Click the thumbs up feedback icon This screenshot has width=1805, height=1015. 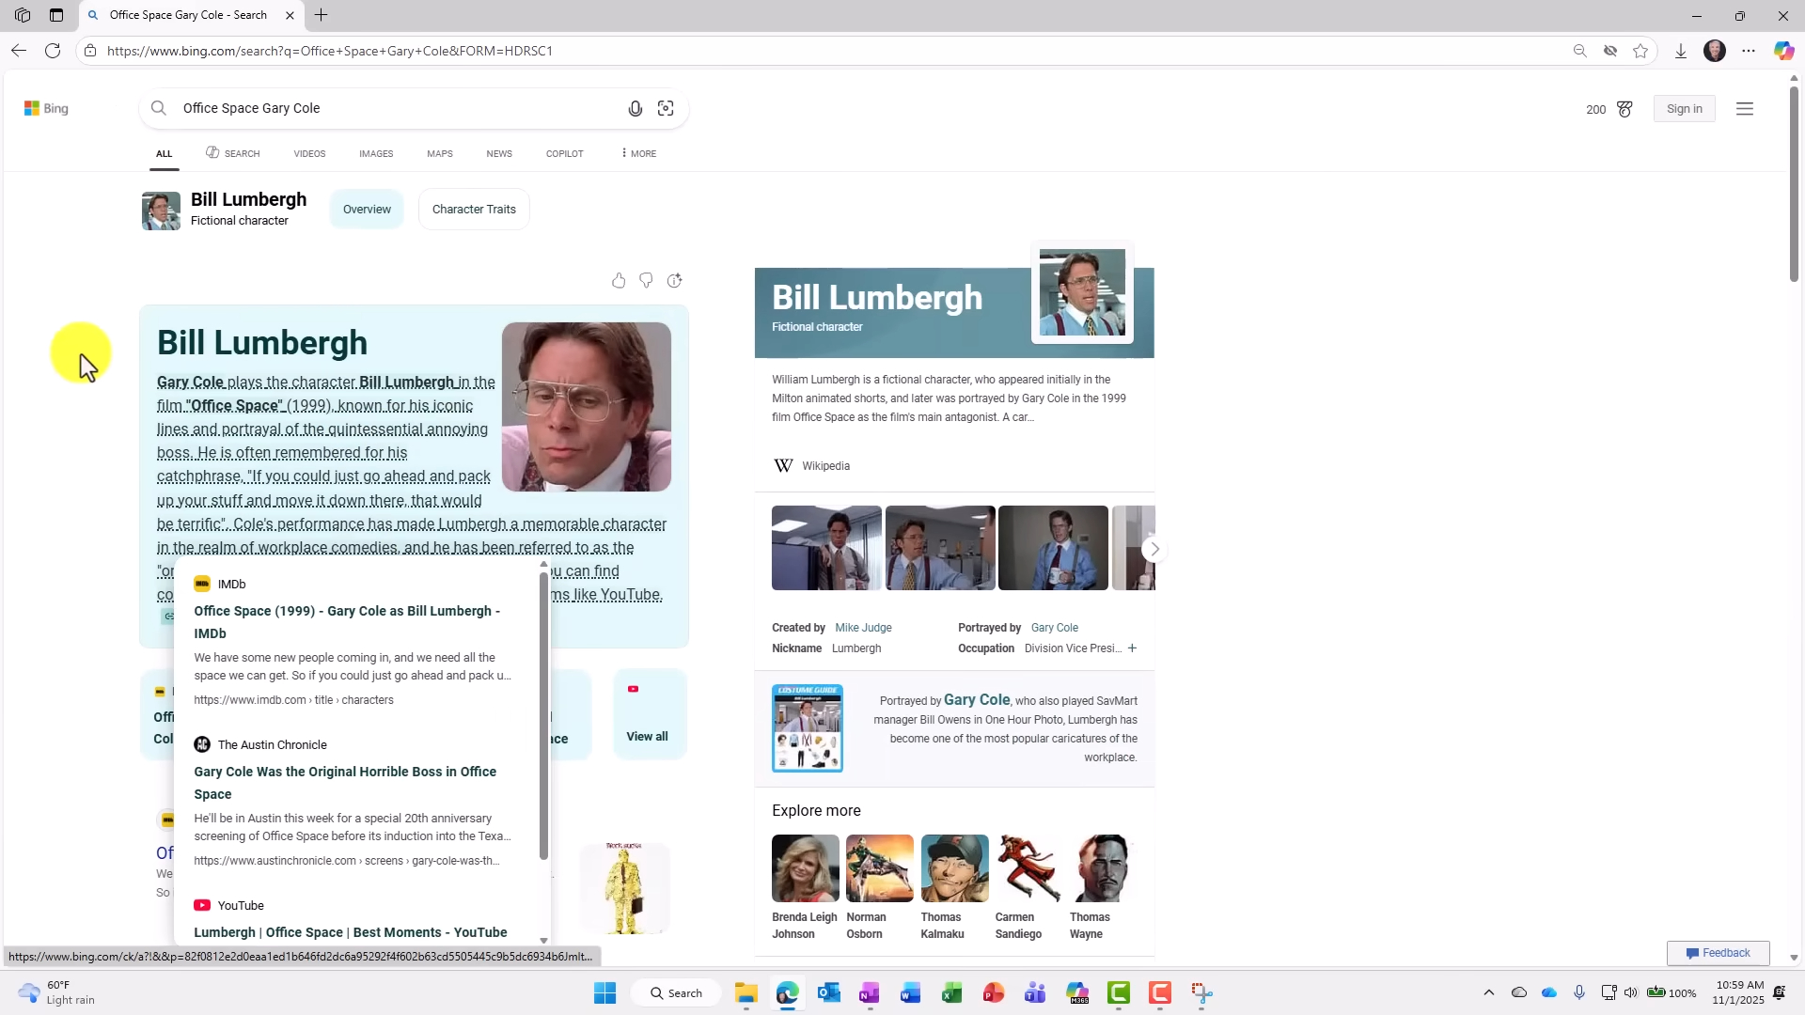point(619,280)
